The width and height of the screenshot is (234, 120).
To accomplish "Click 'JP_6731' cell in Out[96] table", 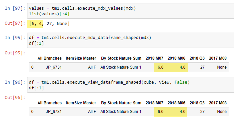I will click(x=54, y=112).
